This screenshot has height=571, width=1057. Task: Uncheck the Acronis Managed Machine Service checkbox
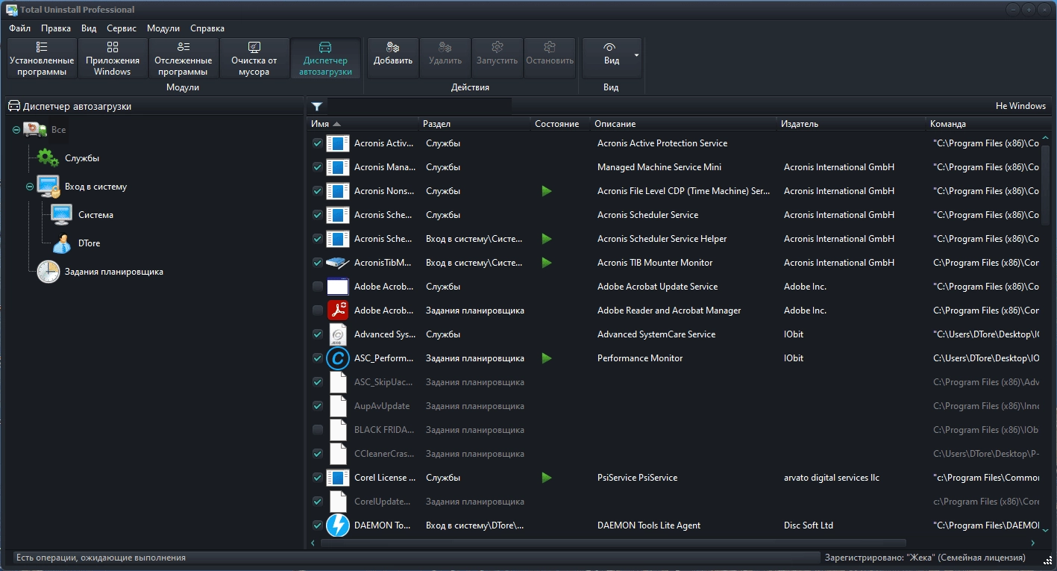(x=317, y=167)
